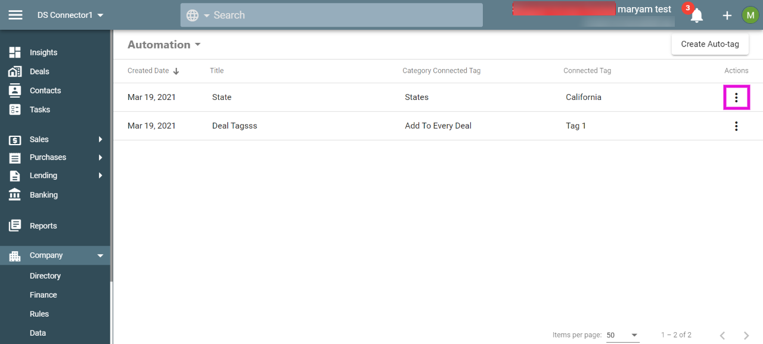The width and height of the screenshot is (763, 344).
Task: Sort by Created Date arrow
Action: 176,71
